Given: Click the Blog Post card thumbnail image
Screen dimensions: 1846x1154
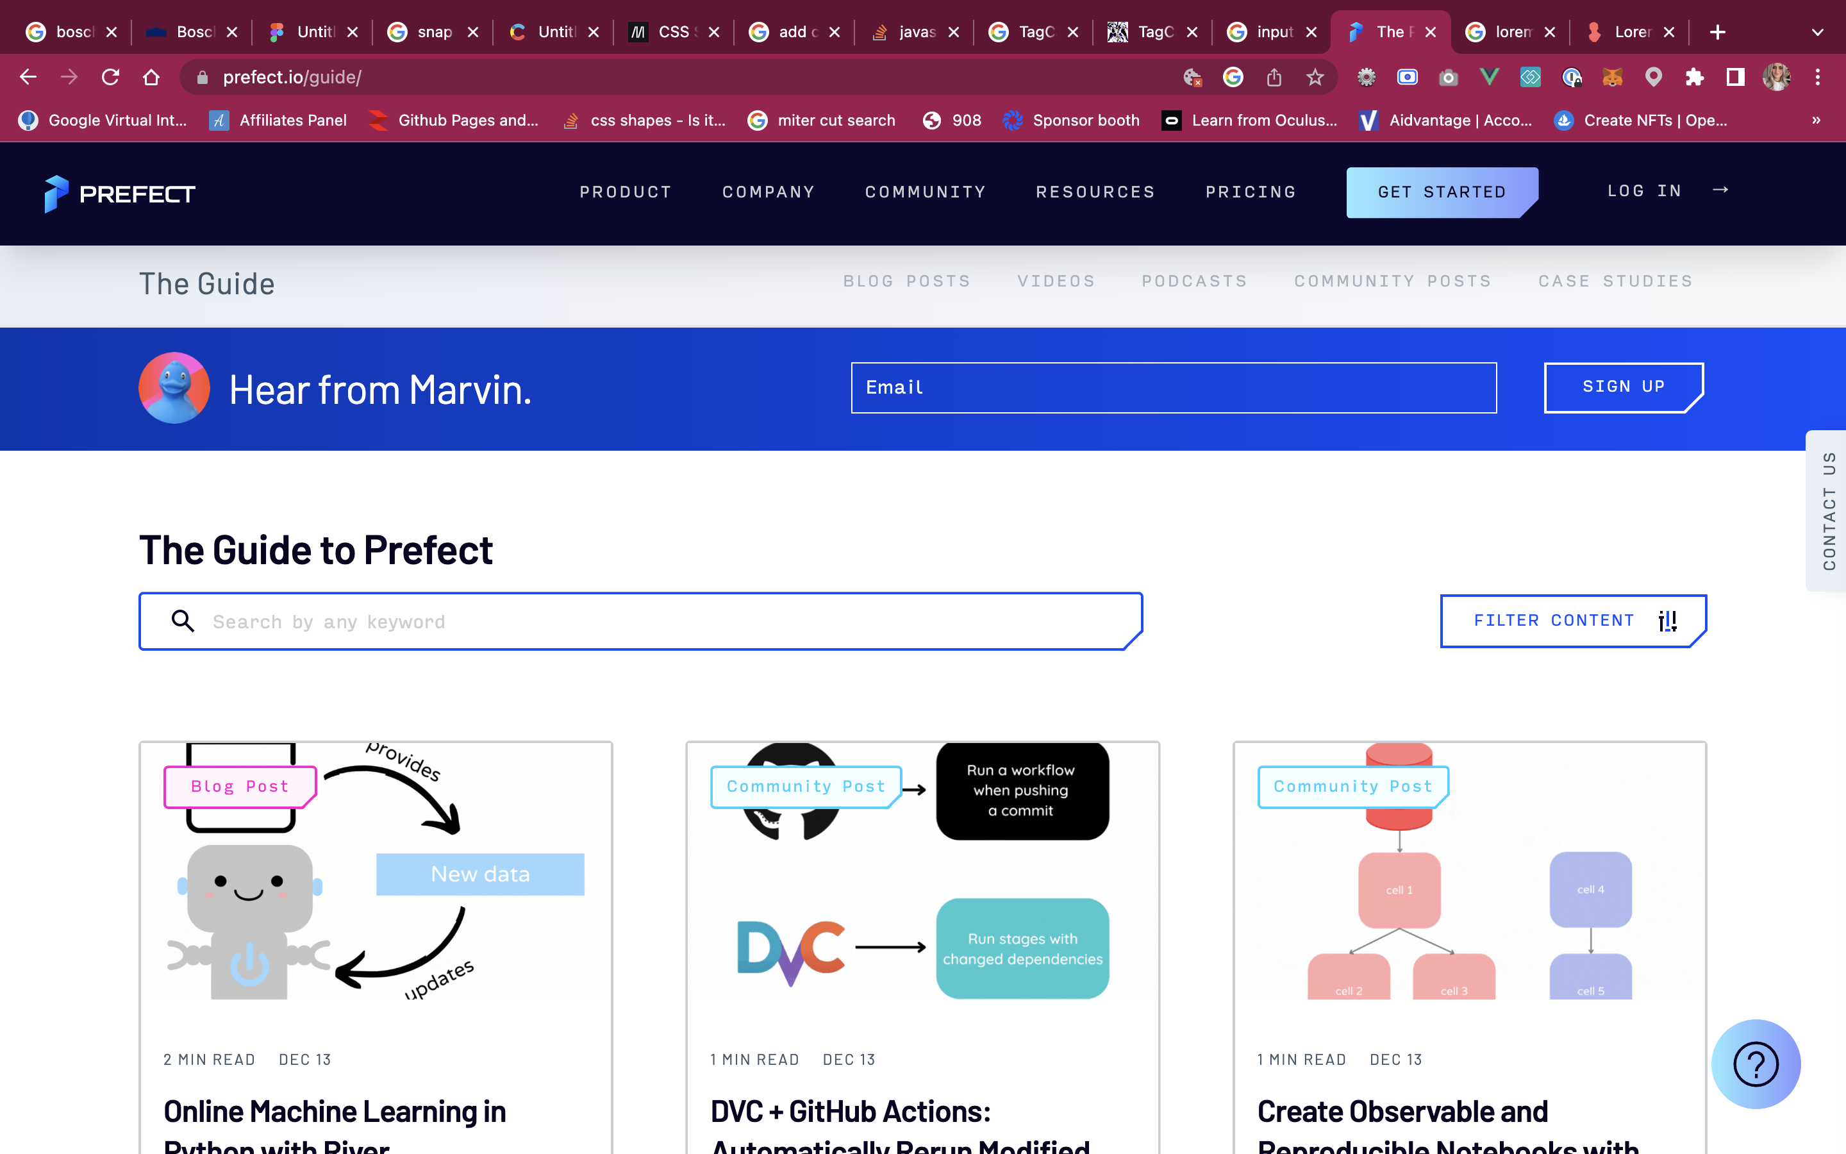Looking at the screenshot, I should pos(376,871).
